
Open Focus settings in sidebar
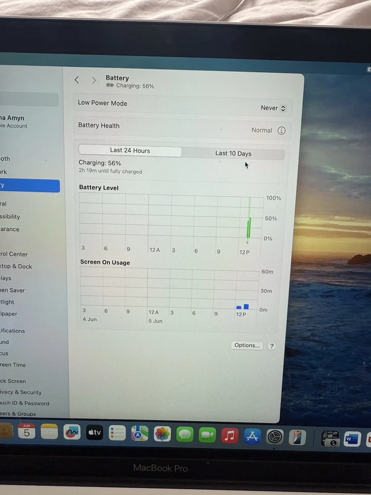4,353
